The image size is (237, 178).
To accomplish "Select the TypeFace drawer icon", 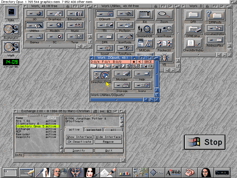I will (125, 48).
